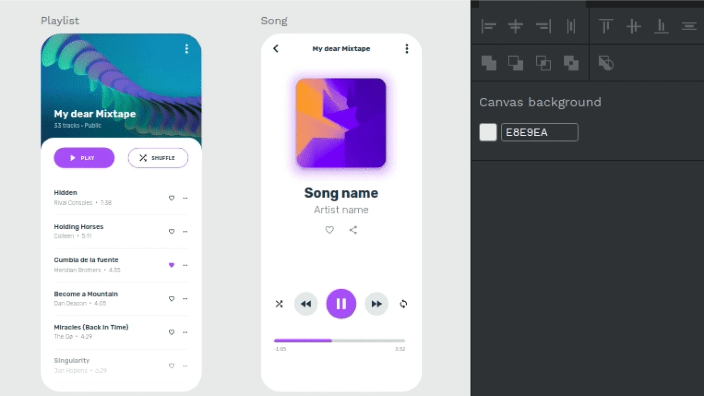The image size is (704, 396).
Task: Select the Playlist board title
Action: pos(60,21)
